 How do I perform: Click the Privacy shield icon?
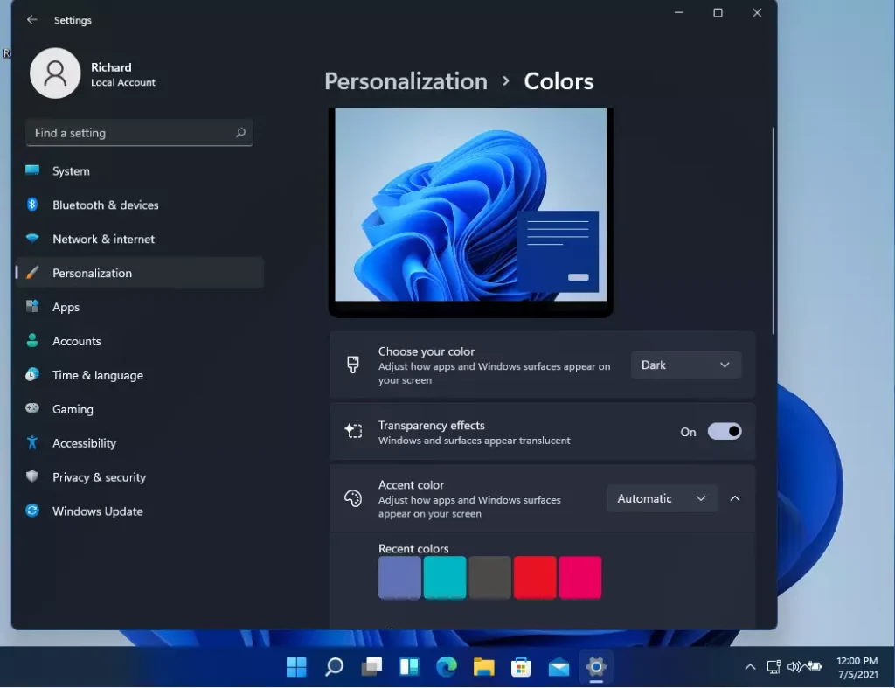(32, 476)
